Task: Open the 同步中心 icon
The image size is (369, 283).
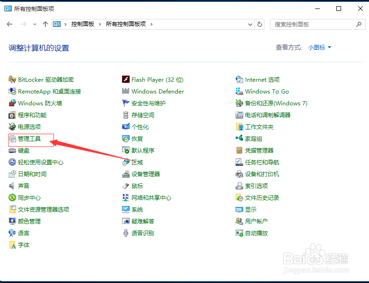Action: [x=12, y=197]
